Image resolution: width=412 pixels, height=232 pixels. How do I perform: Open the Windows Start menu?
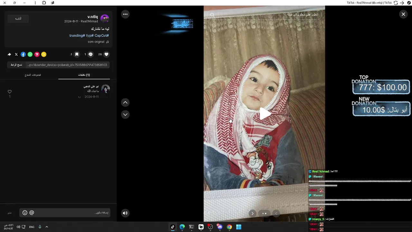239,227
